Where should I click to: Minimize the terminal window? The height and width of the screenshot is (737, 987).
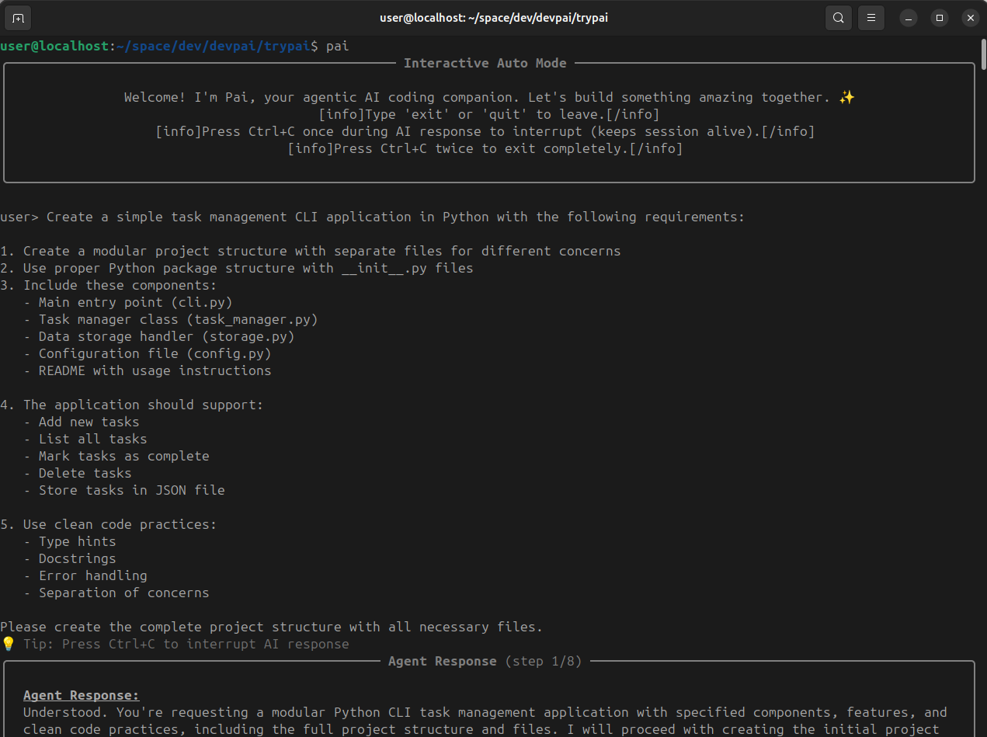coord(909,17)
